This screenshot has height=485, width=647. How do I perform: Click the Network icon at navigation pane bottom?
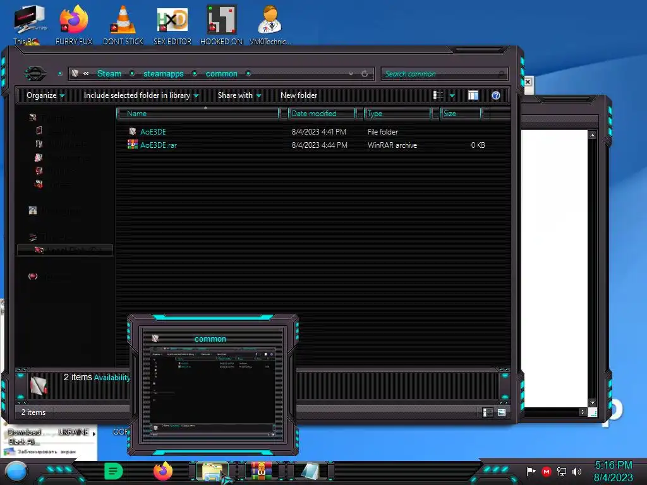pos(33,277)
